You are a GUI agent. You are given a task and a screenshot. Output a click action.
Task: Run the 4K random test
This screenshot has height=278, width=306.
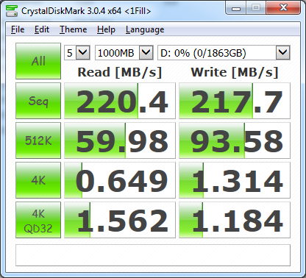point(38,180)
